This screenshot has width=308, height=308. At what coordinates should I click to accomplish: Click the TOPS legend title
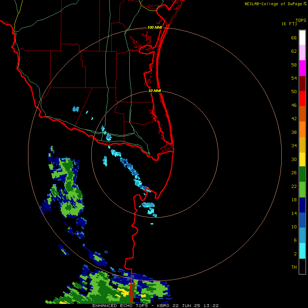click(301, 21)
